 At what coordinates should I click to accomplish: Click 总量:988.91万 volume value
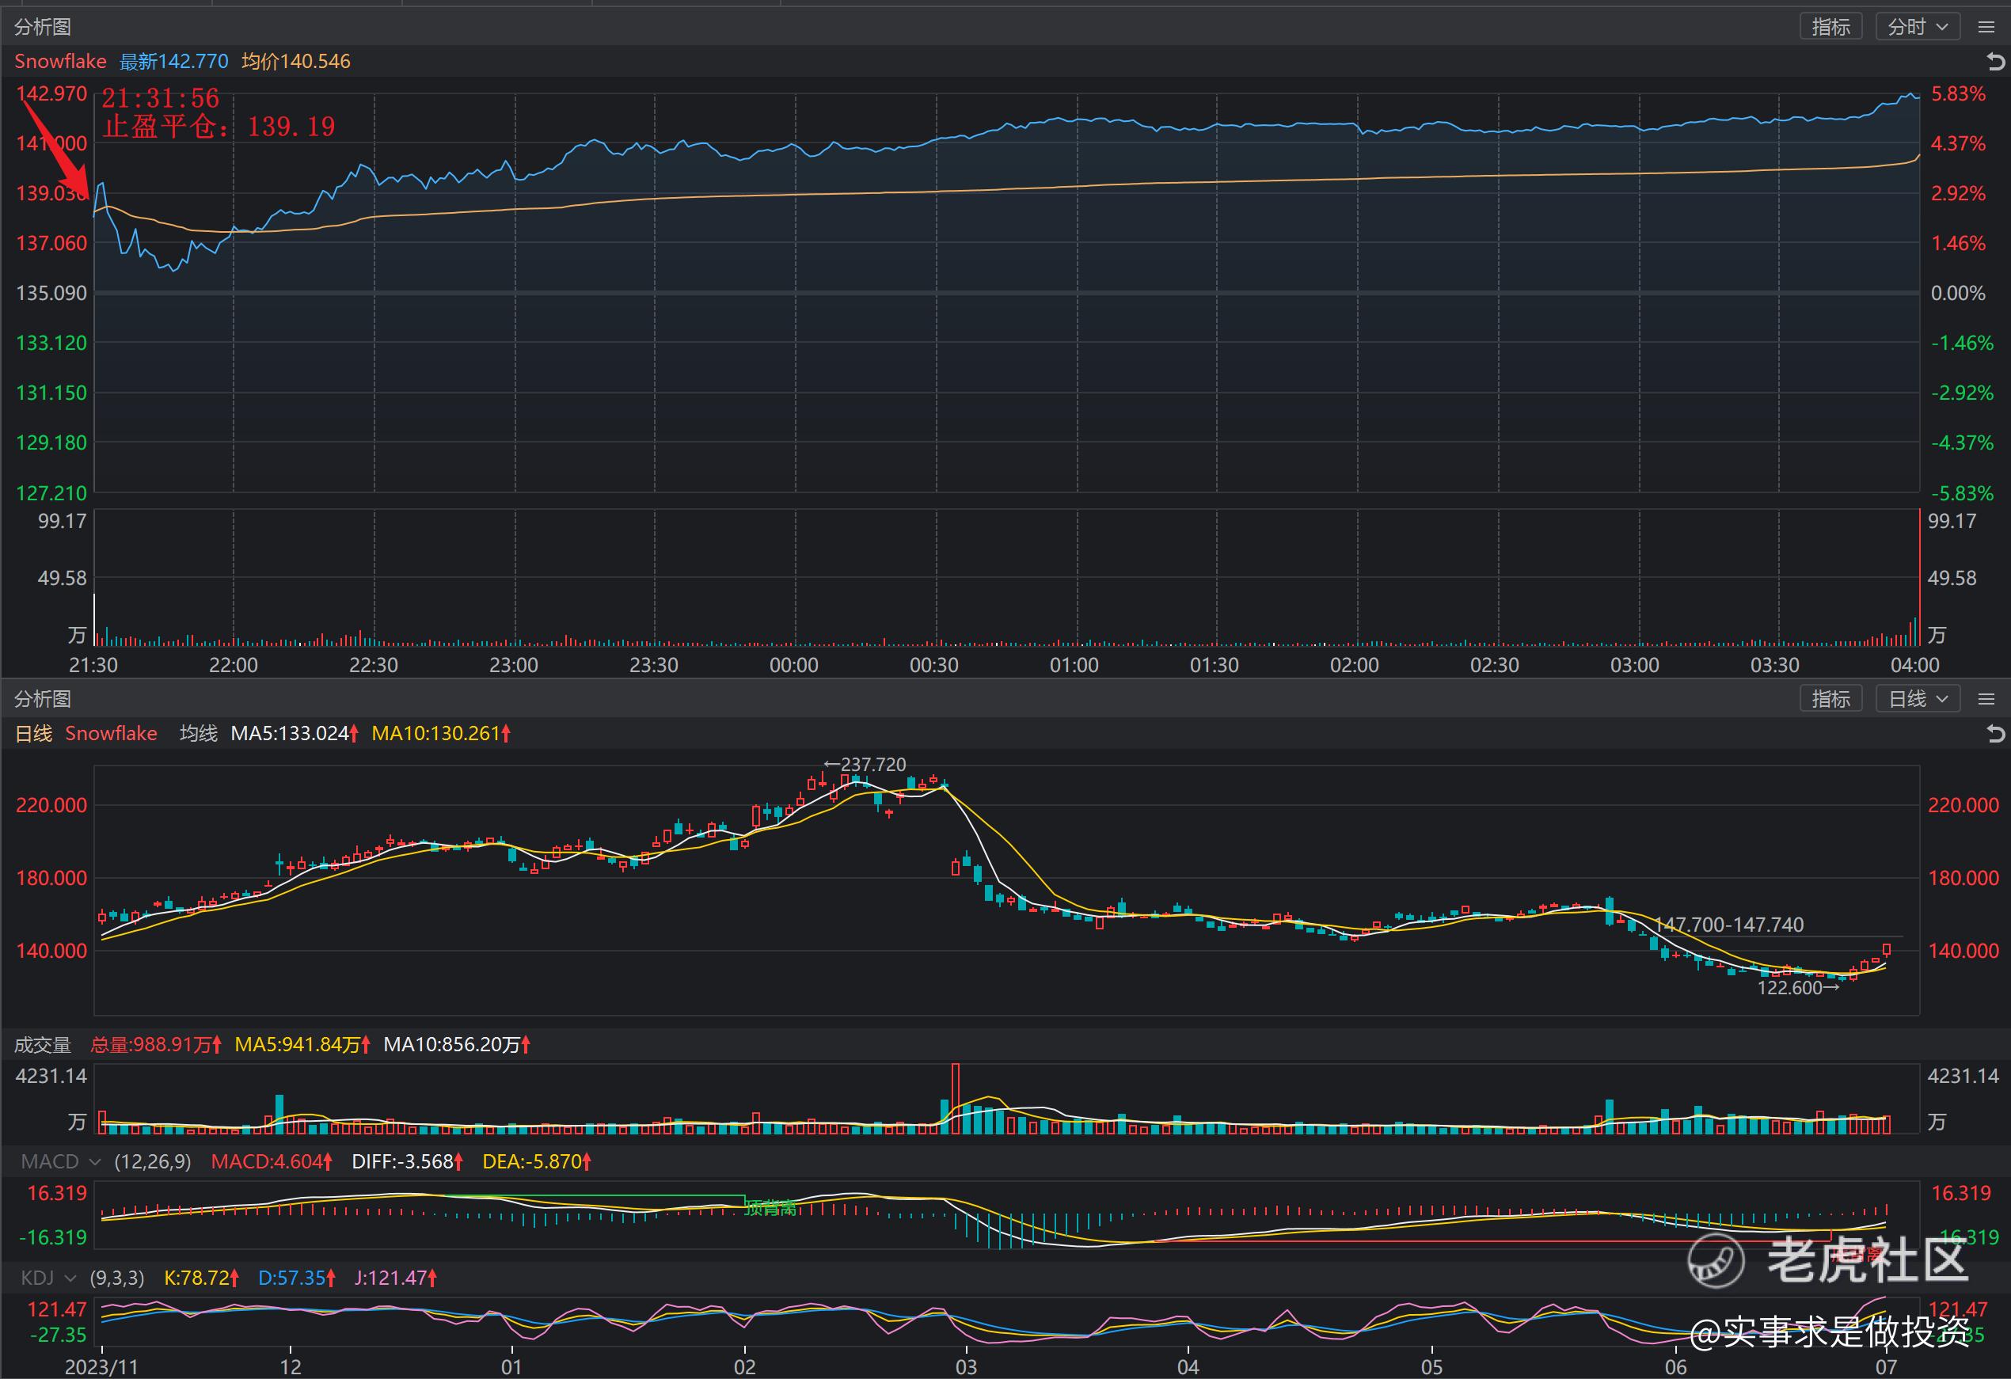(x=156, y=1044)
